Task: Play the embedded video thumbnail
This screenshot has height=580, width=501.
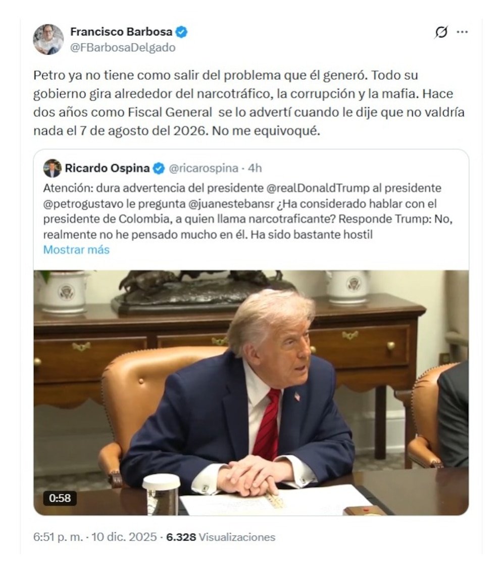Action: (251, 392)
